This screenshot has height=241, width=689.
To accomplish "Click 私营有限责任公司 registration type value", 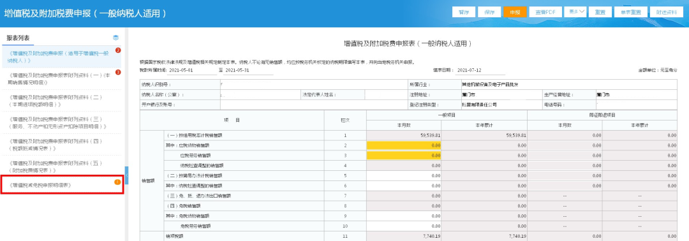I will (x=479, y=105).
